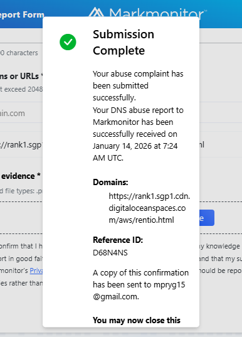Click the You may now close this text
This screenshot has width=242, height=337.
click(x=137, y=320)
